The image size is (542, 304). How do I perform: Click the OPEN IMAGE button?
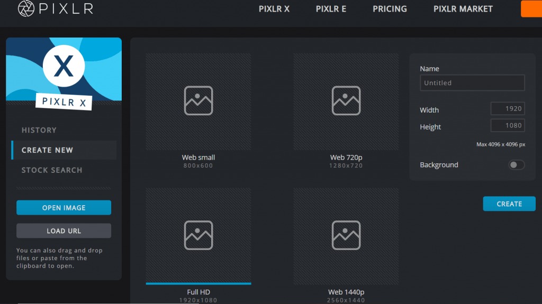tap(64, 208)
